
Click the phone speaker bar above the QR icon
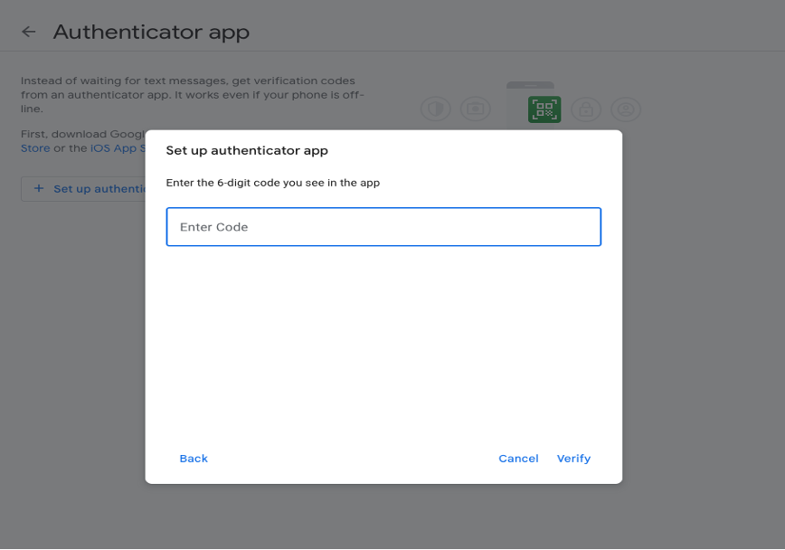pos(530,85)
